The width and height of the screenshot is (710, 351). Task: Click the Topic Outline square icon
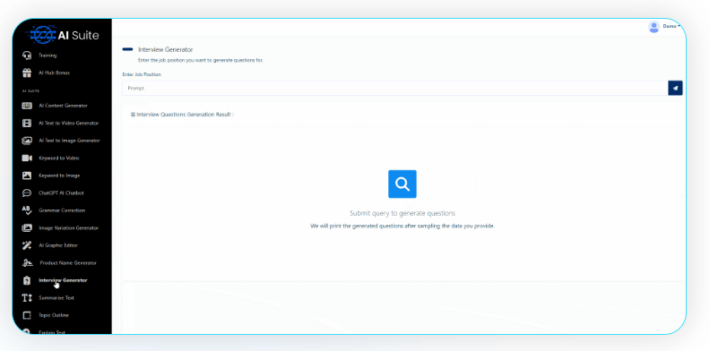(27, 315)
